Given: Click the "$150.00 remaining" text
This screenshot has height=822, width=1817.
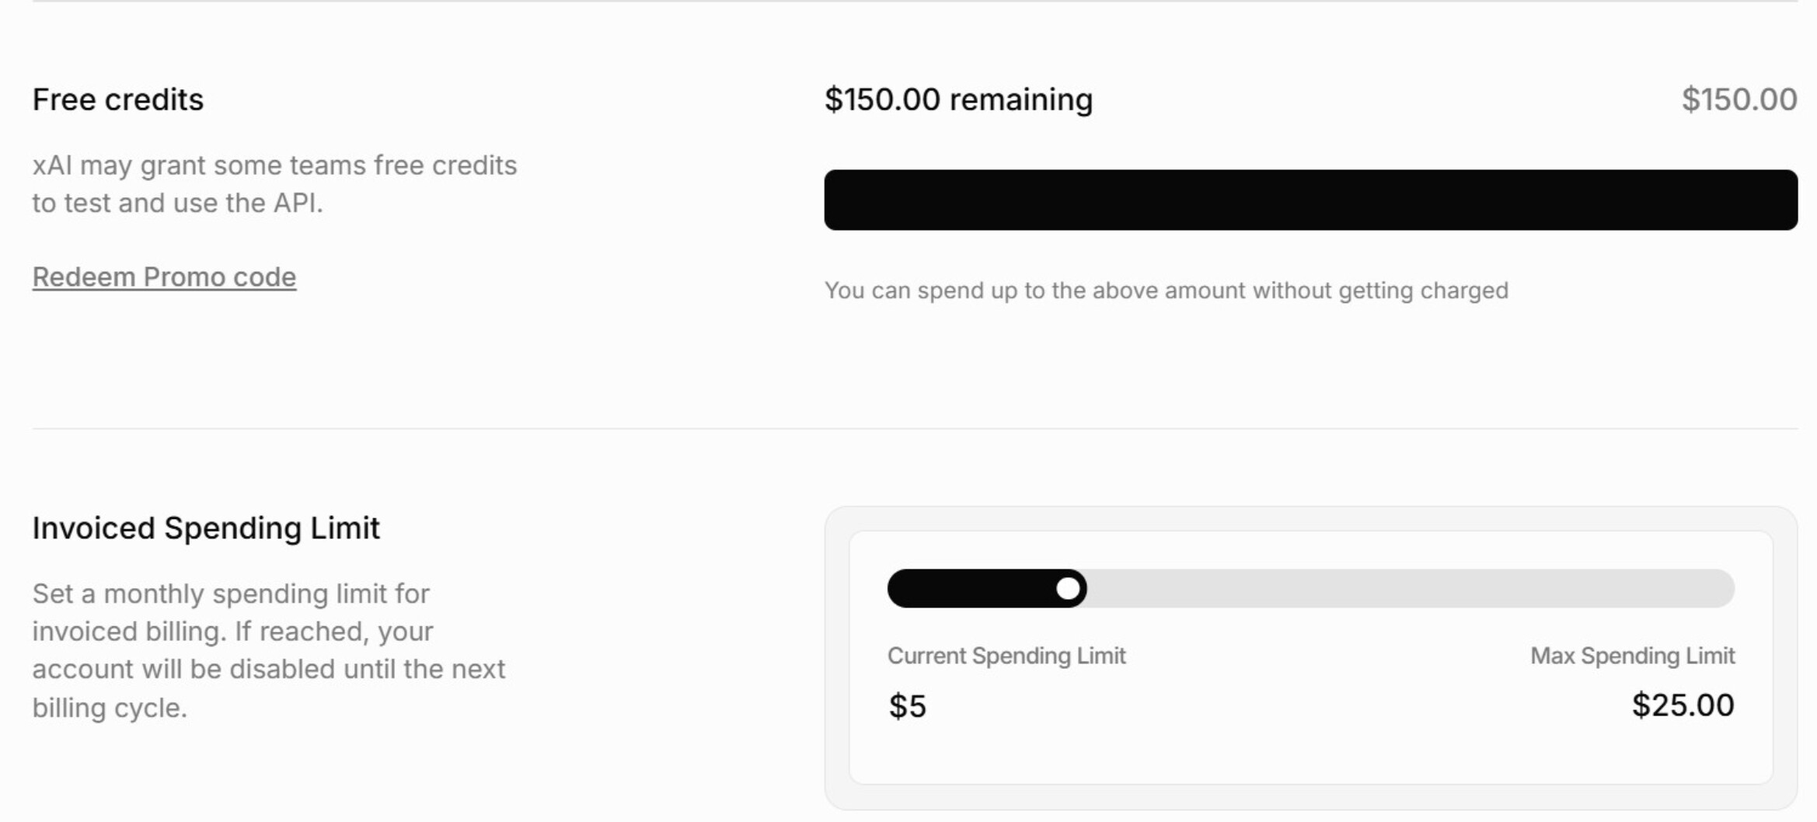Looking at the screenshot, I should pyautogui.click(x=958, y=100).
